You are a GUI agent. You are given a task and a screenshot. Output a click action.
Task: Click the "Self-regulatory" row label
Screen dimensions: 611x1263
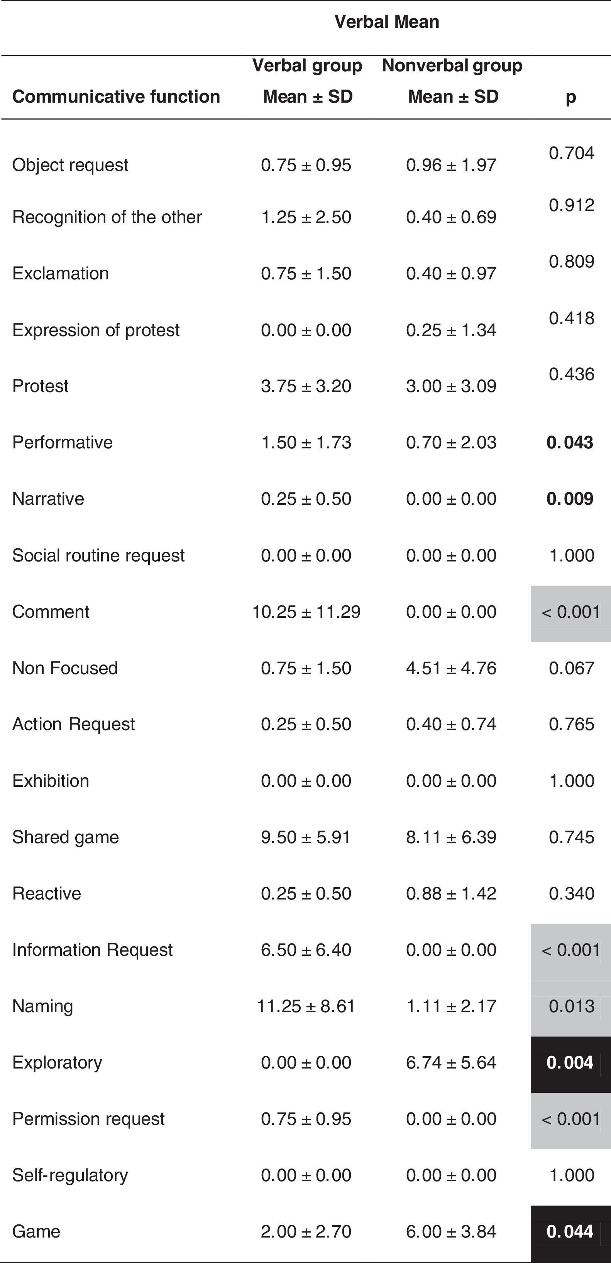click(69, 1175)
